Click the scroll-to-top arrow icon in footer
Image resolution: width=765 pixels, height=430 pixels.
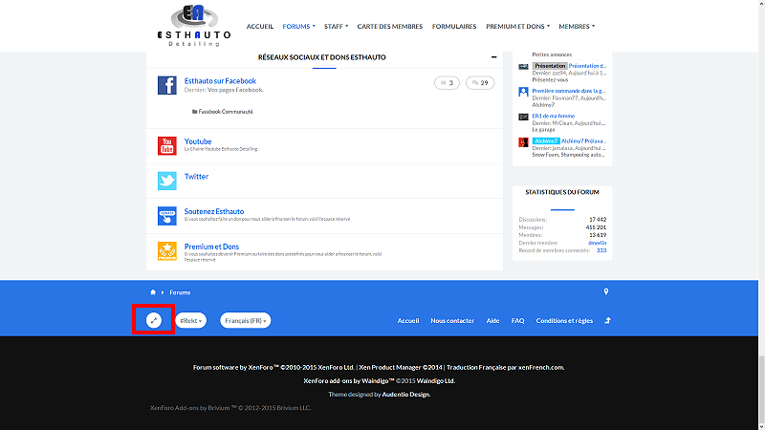coord(608,321)
